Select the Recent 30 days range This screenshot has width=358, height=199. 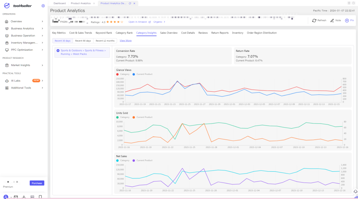(63, 41)
